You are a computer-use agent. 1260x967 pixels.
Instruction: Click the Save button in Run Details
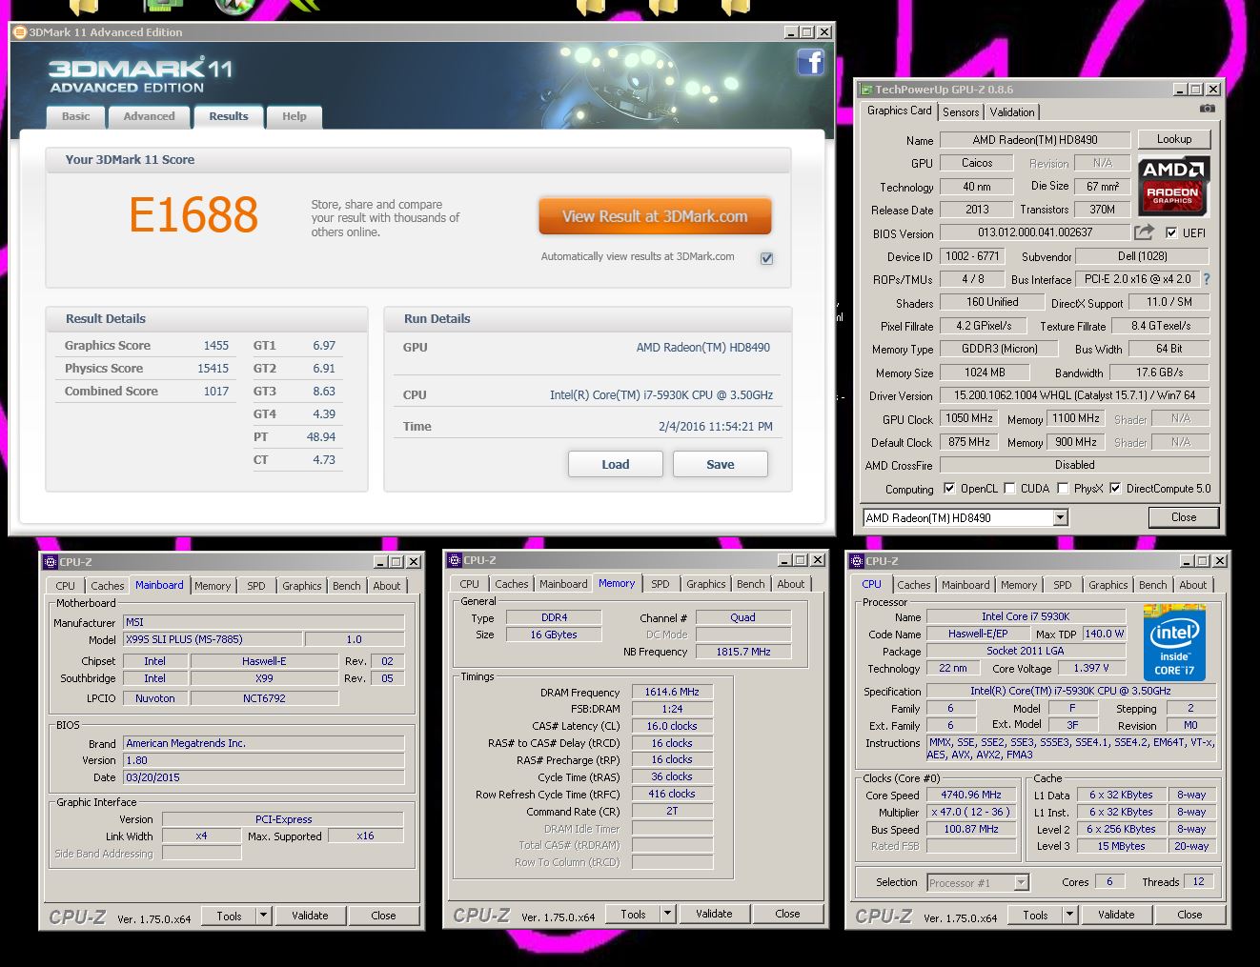(720, 464)
